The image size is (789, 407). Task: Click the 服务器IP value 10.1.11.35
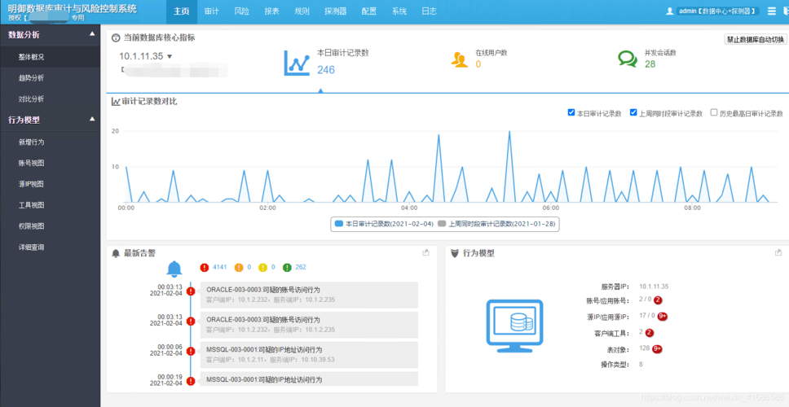(x=654, y=287)
